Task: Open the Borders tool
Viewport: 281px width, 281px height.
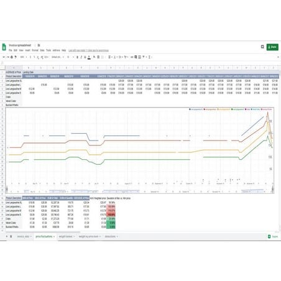Action: point(98,57)
